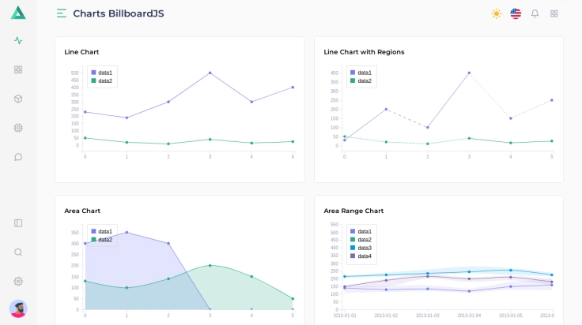
Task: Open the apps grid menu in header
Action: pyautogui.click(x=554, y=13)
